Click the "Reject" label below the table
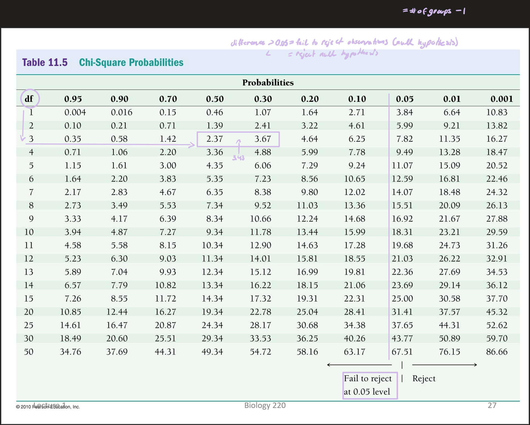The image size is (530, 425). point(424,379)
